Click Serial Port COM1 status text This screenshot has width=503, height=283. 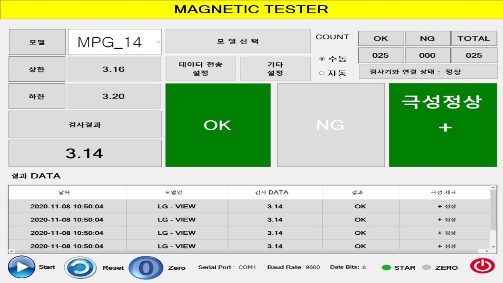tap(227, 267)
